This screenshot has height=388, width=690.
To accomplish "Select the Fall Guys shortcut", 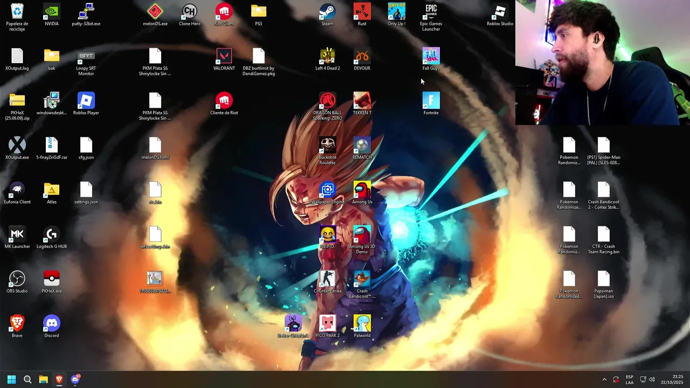I will pyautogui.click(x=431, y=56).
